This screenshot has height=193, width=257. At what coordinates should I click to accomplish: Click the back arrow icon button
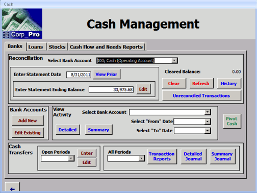pyautogui.click(x=12, y=188)
